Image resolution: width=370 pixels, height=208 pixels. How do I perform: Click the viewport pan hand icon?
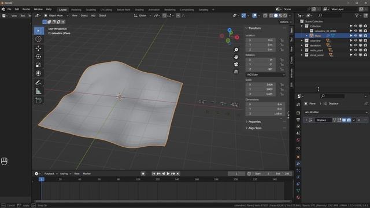[x=236, y=57]
